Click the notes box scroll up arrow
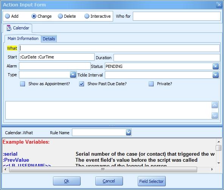224x190 pixels. [x=215, y=105]
